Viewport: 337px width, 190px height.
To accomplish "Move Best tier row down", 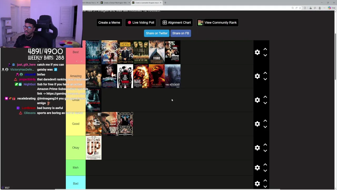I will pos(265,55).
